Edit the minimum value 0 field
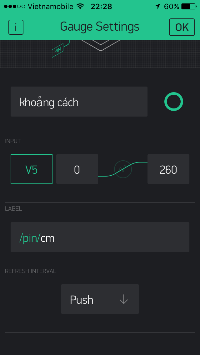Viewport: 200px width, 355px height. pyautogui.click(x=77, y=169)
